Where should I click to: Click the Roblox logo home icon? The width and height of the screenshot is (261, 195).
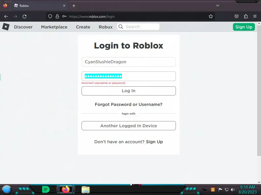pyautogui.click(x=6, y=27)
